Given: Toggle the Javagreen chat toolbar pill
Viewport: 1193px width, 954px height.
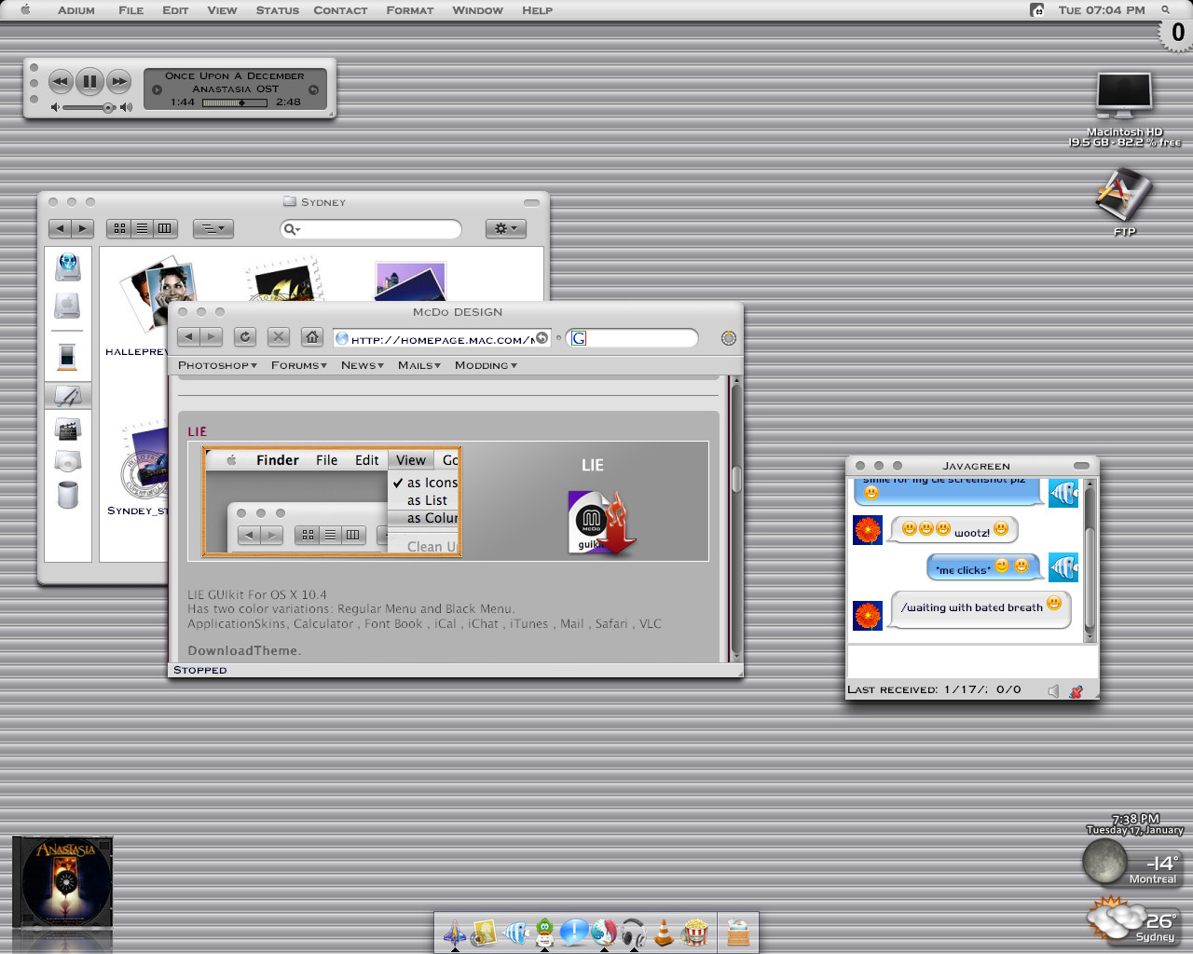Looking at the screenshot, I should 1081,466.
